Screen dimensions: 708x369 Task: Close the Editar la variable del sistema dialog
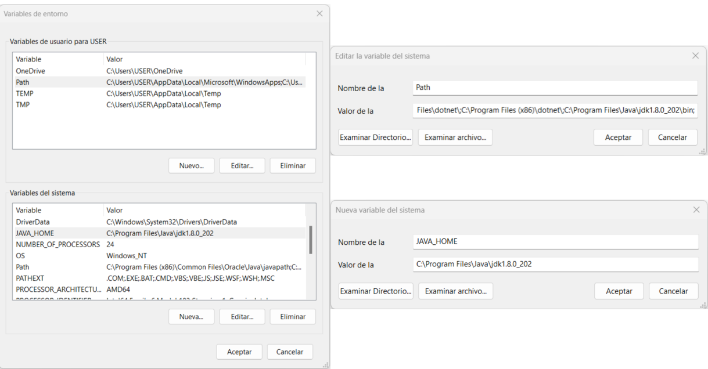(695, 56)
